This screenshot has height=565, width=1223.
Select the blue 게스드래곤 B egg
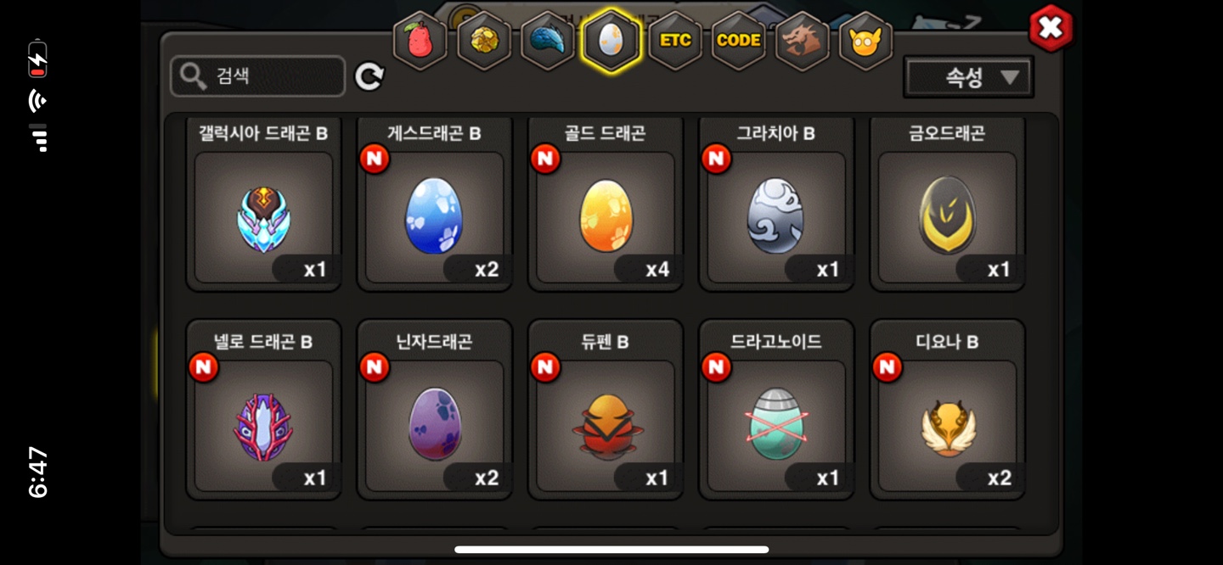[435, 204]
